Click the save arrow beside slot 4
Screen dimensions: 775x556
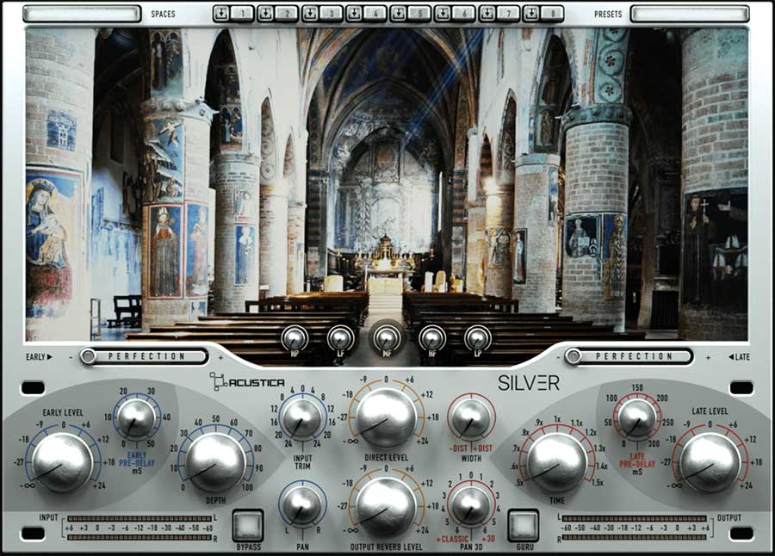(354, 14)
